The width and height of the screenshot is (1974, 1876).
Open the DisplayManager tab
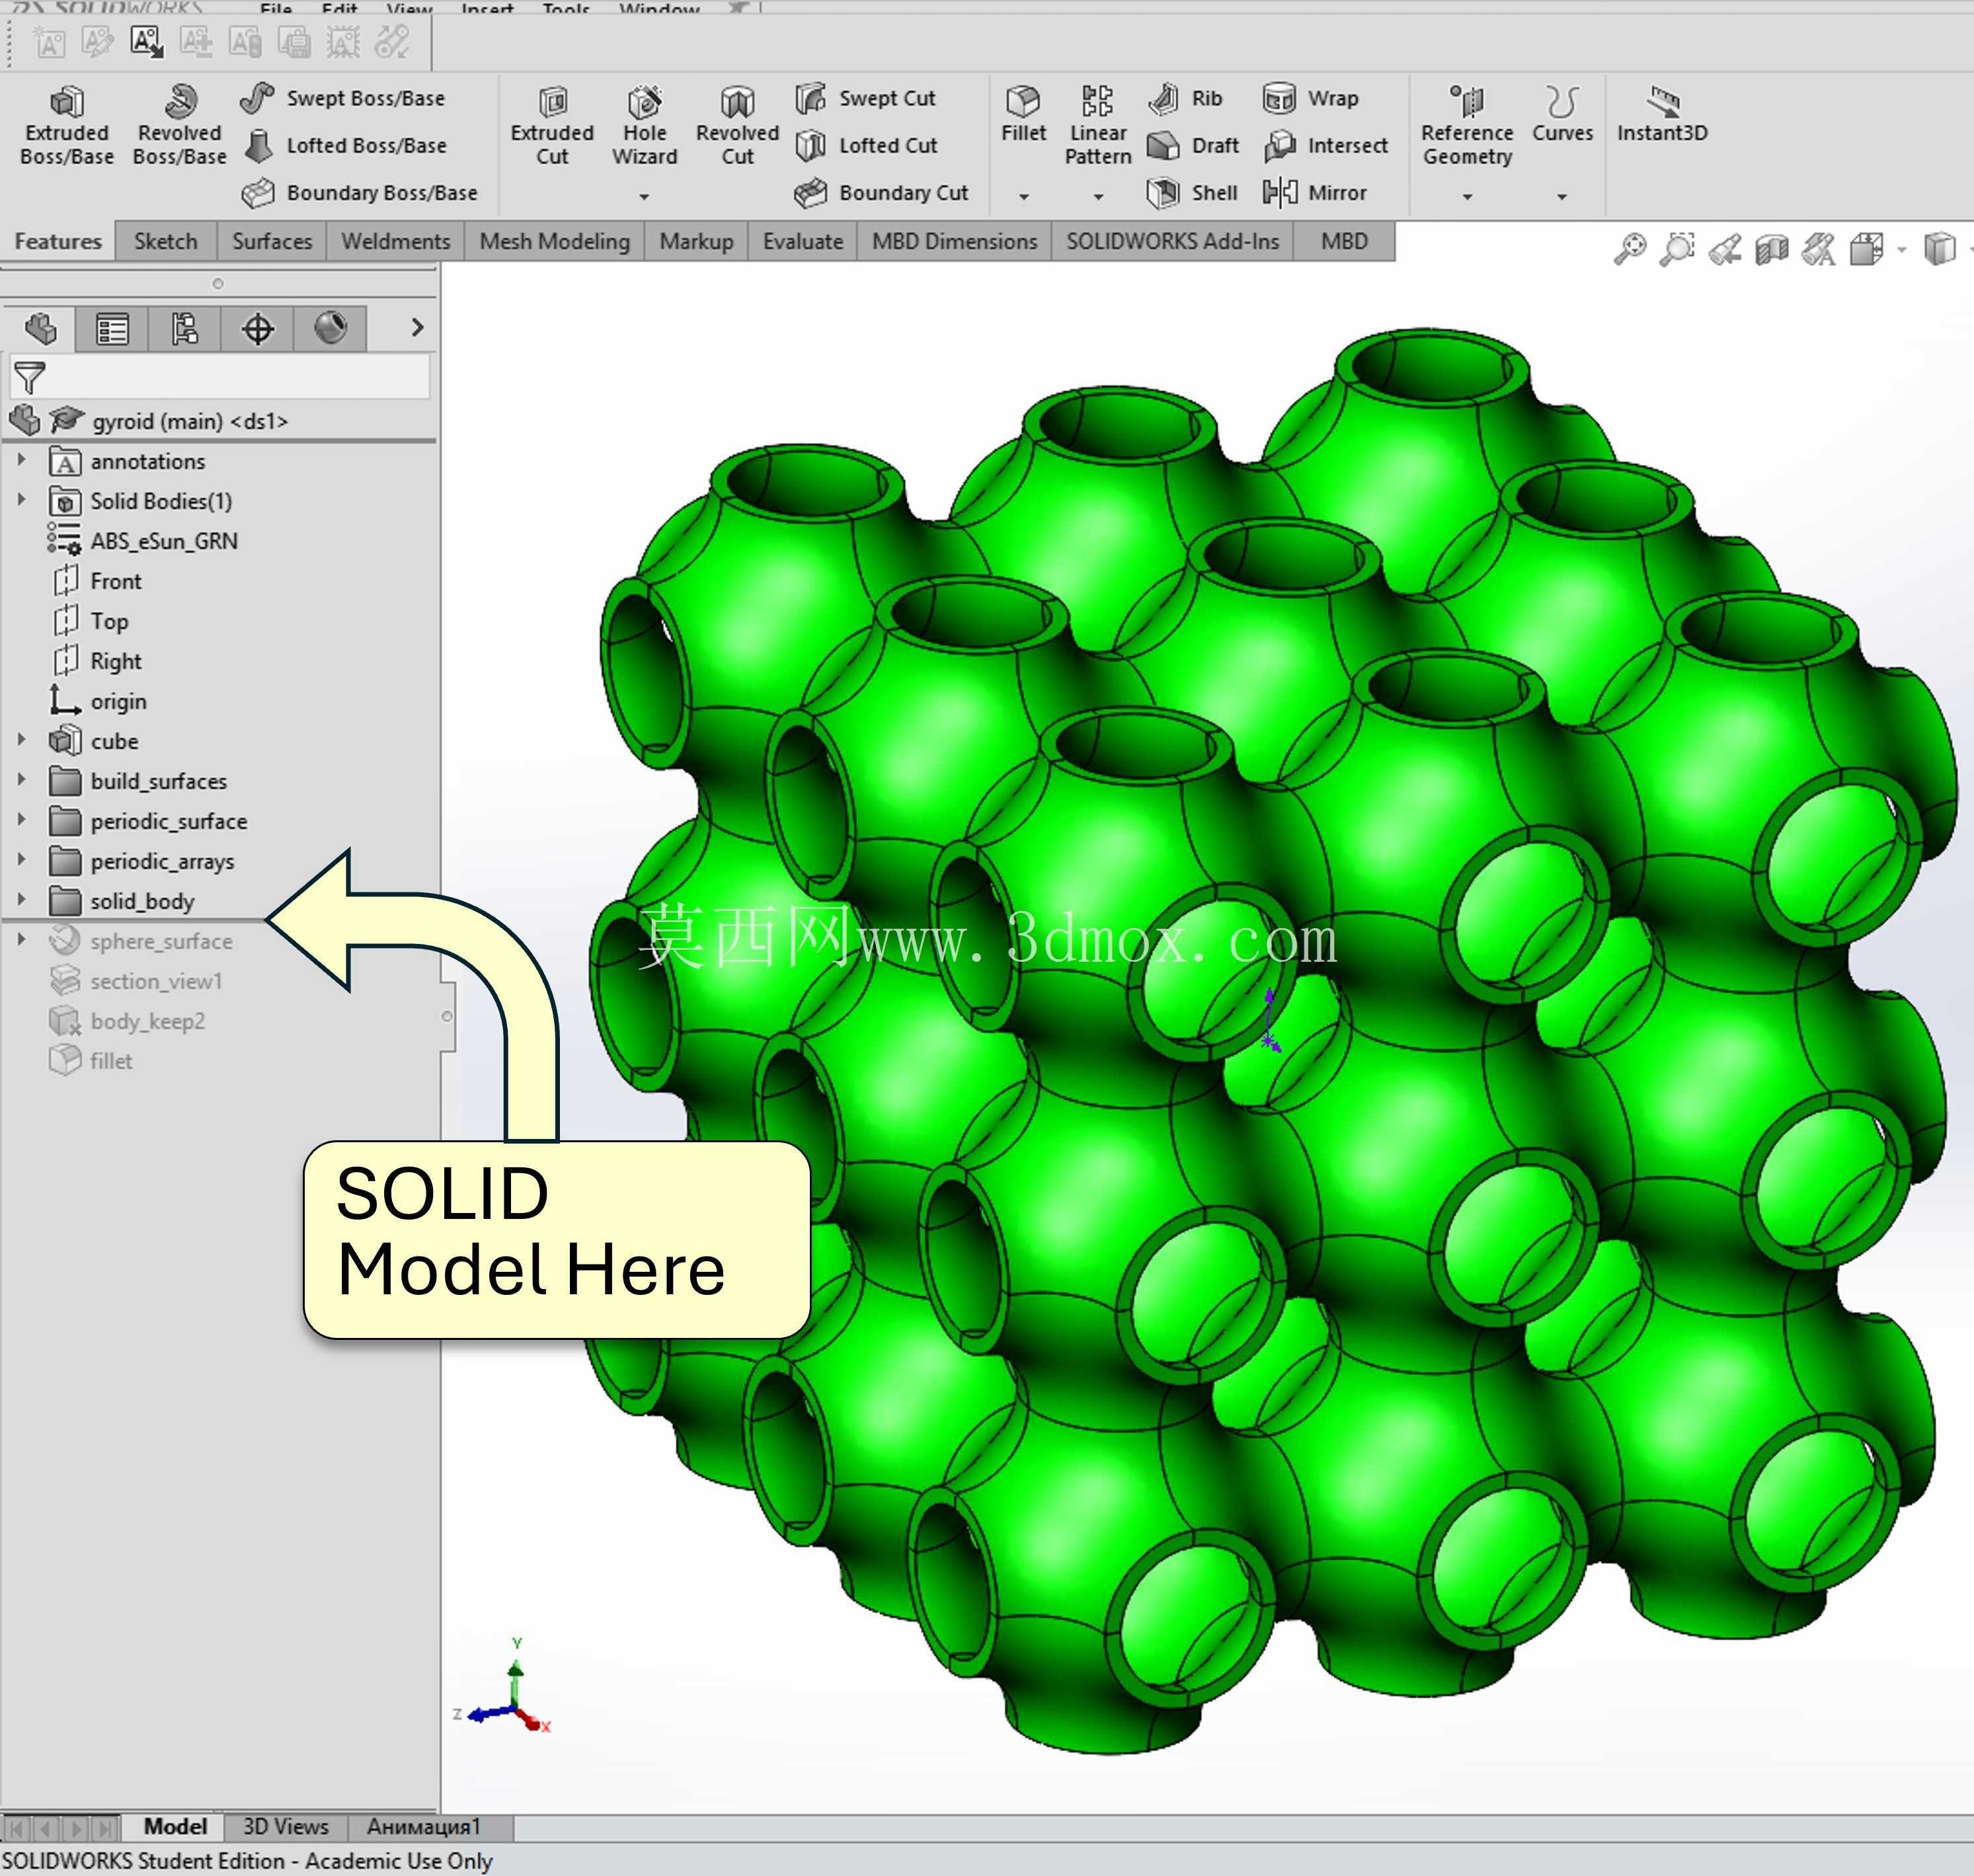[x=331, y=328]
